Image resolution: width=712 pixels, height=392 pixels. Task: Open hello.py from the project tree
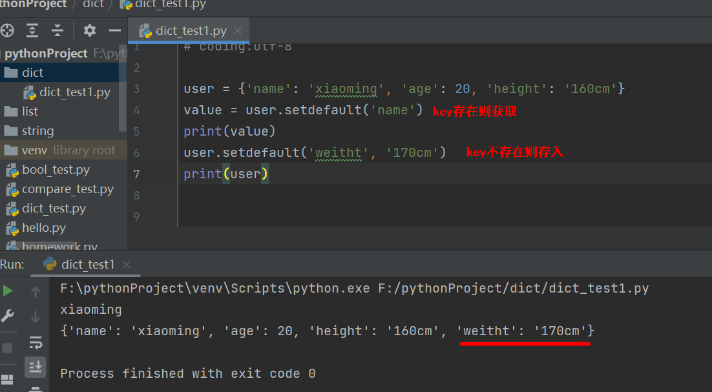(43, 228)
